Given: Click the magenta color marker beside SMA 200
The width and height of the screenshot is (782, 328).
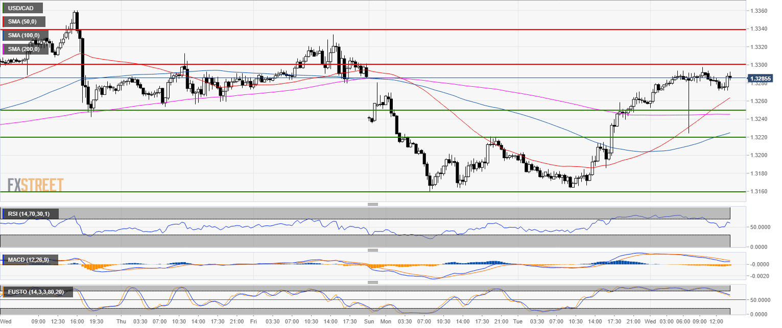Looking at the screenshot, I should [x=3, y=49].
